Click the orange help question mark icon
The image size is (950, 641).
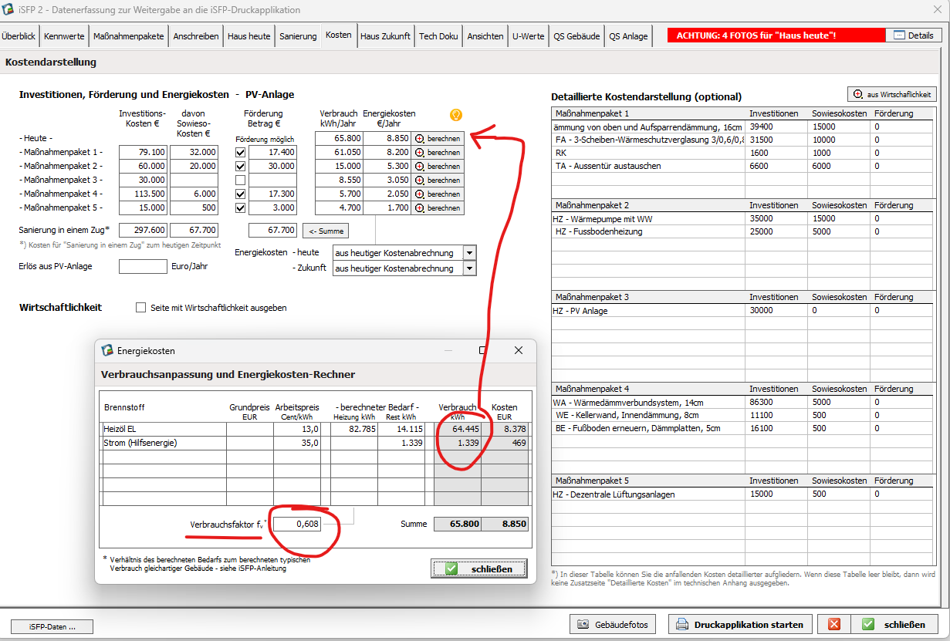click(x=456, y=115)
